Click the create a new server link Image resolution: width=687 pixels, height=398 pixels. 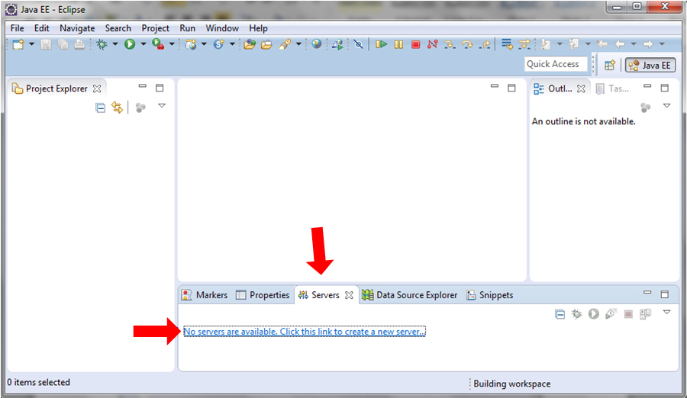click(x=305, y=332)
